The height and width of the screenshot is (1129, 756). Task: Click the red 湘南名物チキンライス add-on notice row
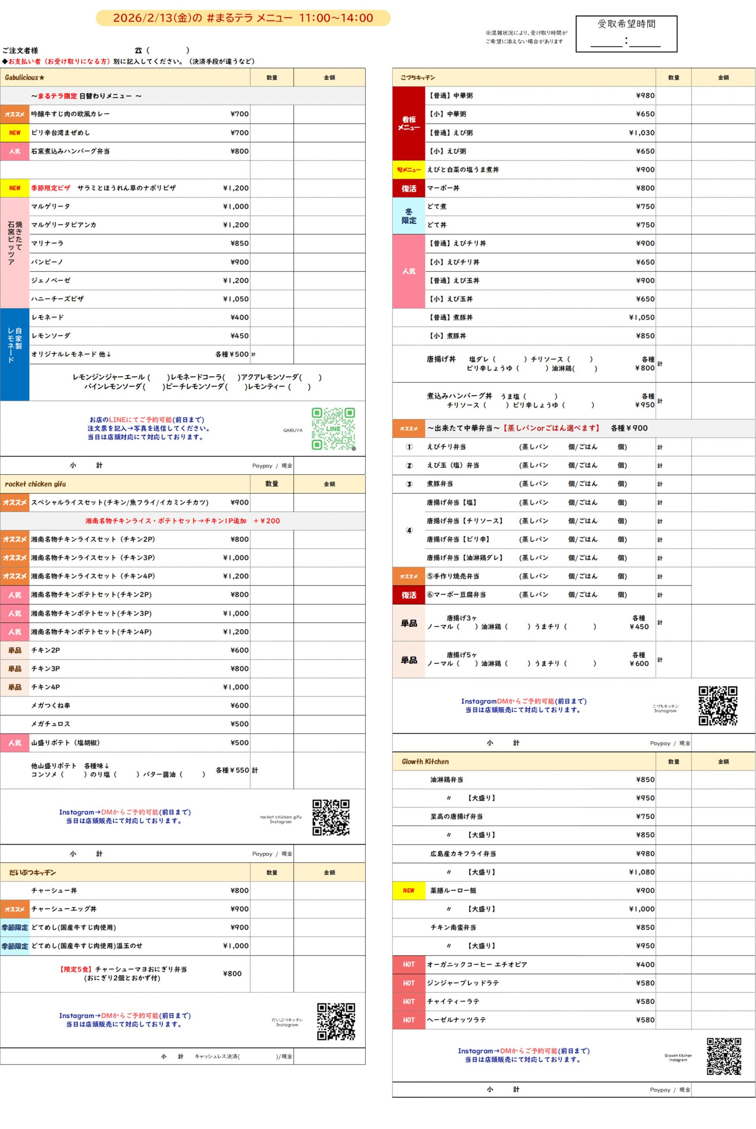pos(183,521)
